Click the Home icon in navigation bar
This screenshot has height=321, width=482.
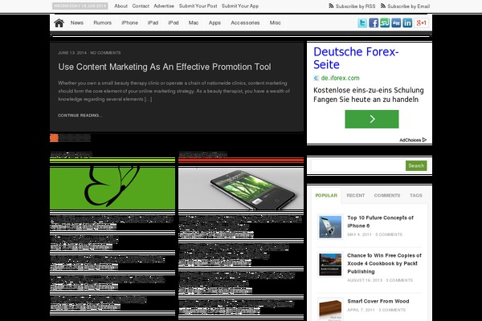pos(59,23)
